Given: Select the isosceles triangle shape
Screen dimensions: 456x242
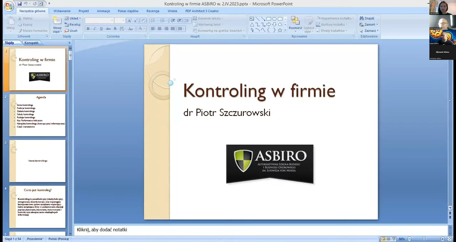Looking at the screenshot, I should 252,25.
